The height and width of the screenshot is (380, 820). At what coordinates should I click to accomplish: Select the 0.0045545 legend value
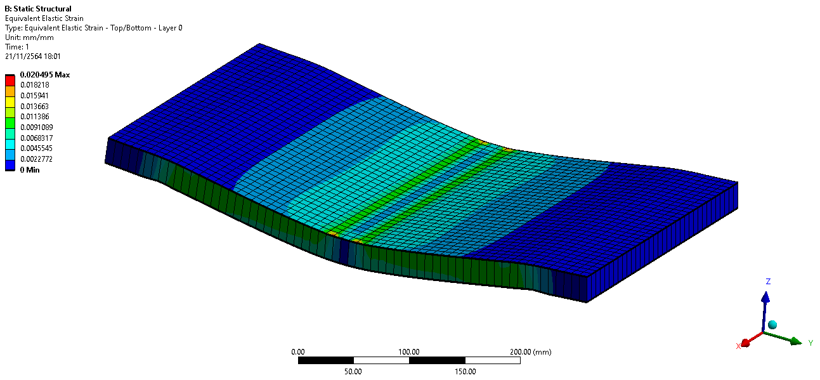[37, 148]
